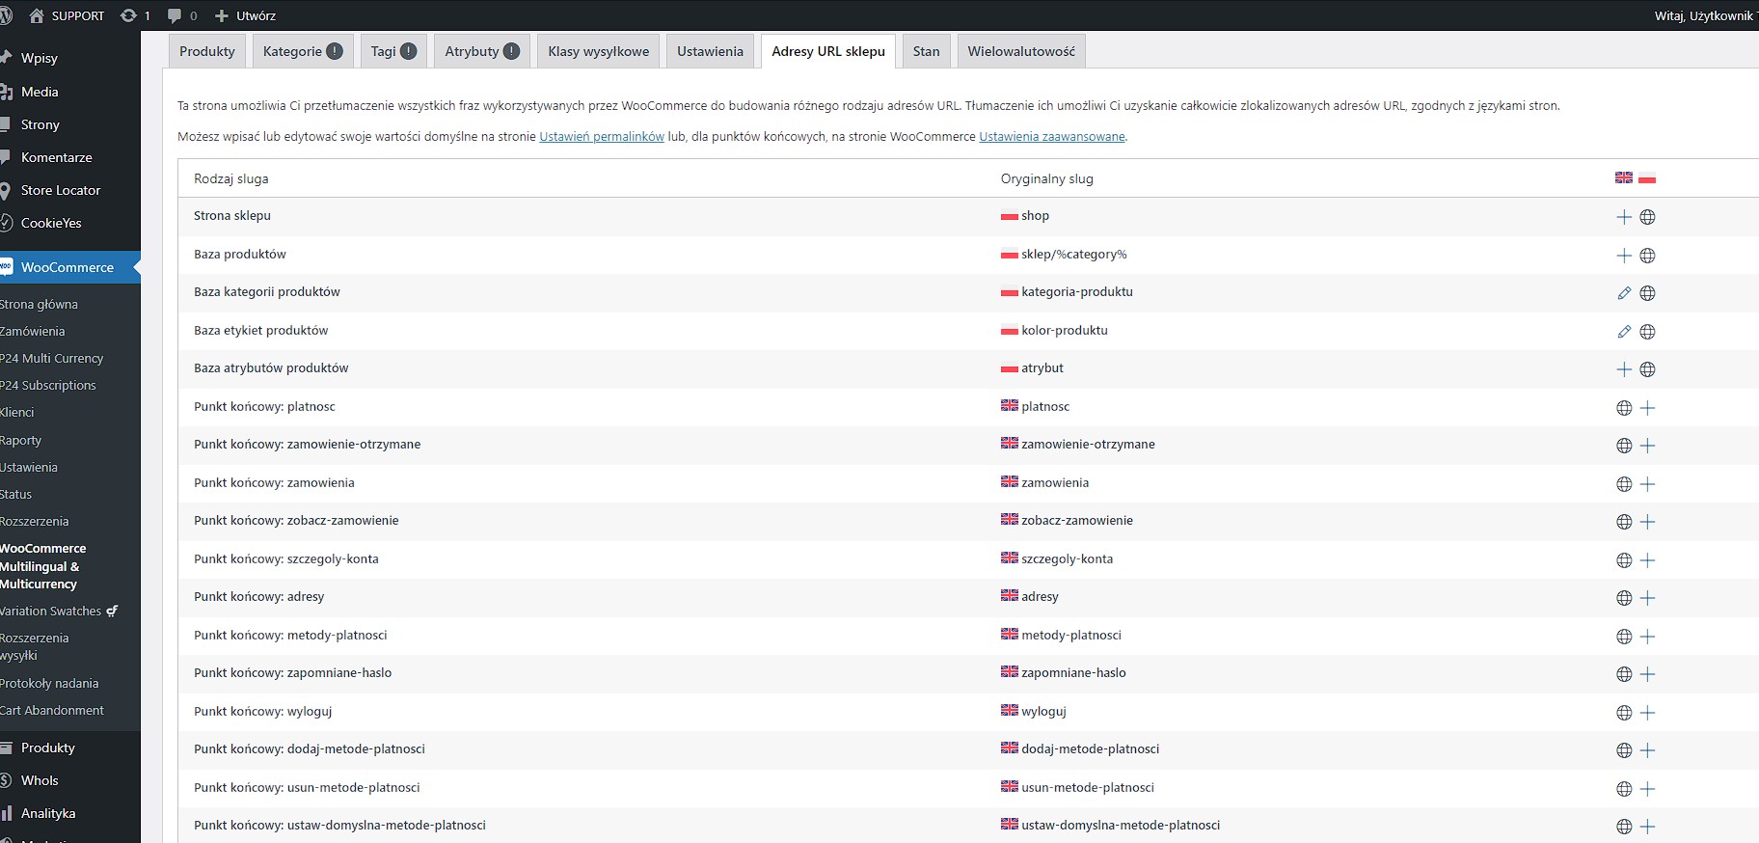
Task: Click globe icon in zapomniane-haslo row
Action: click(1624, 674)
